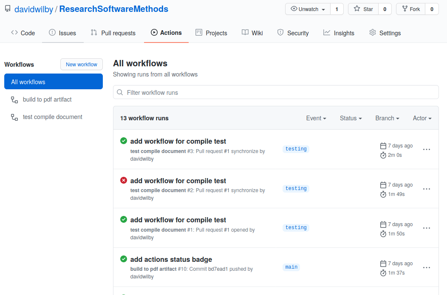447x295 pixels.
Task: Open the ResearchSoftwareMethods repository link
Action: pyautogui.click(x=113, y=9)
